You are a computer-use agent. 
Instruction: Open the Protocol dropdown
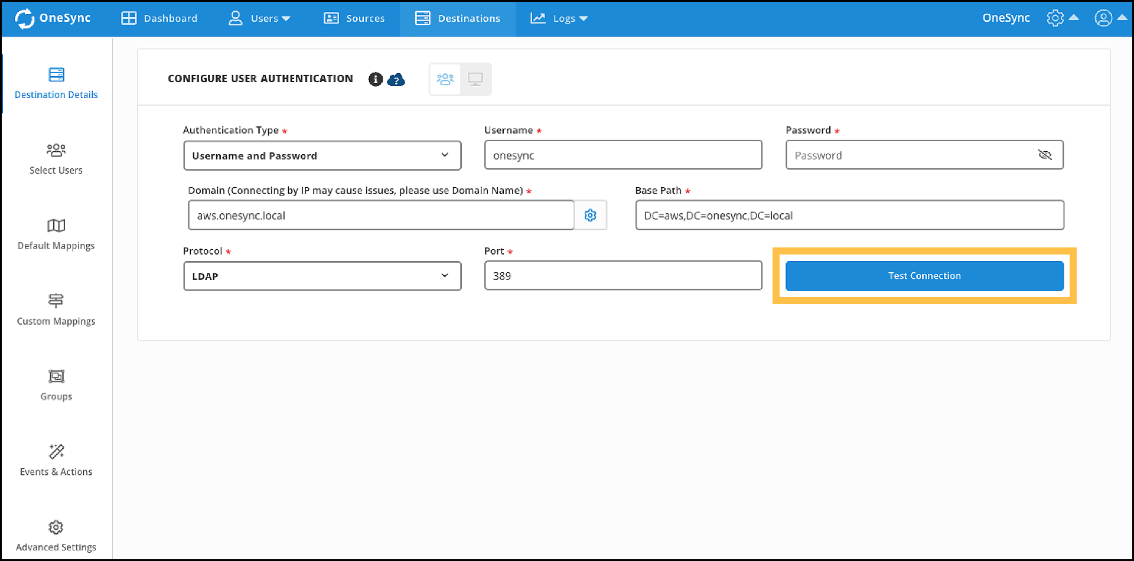click(322, 276)
